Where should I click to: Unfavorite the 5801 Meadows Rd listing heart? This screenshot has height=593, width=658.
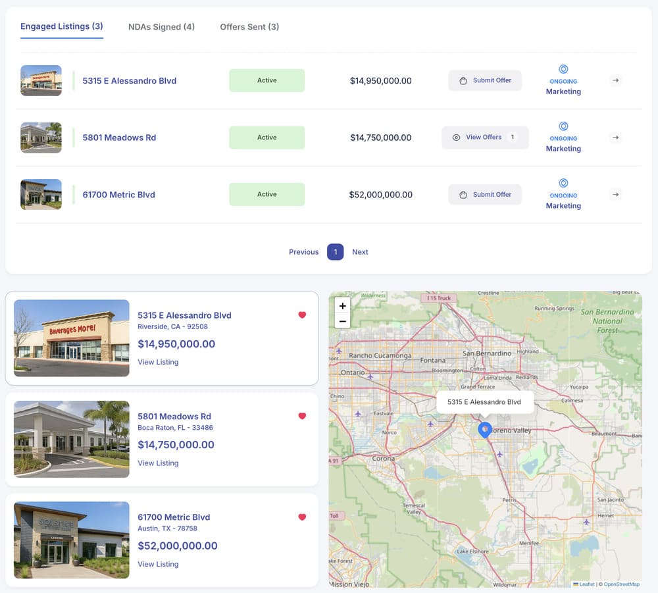pyautogui.click(x=302, y=416)
